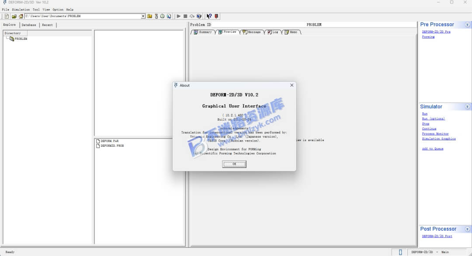472x256 pixels.
Task: Click the hourglass toolbar icon
Action: (x=156, y=16)
